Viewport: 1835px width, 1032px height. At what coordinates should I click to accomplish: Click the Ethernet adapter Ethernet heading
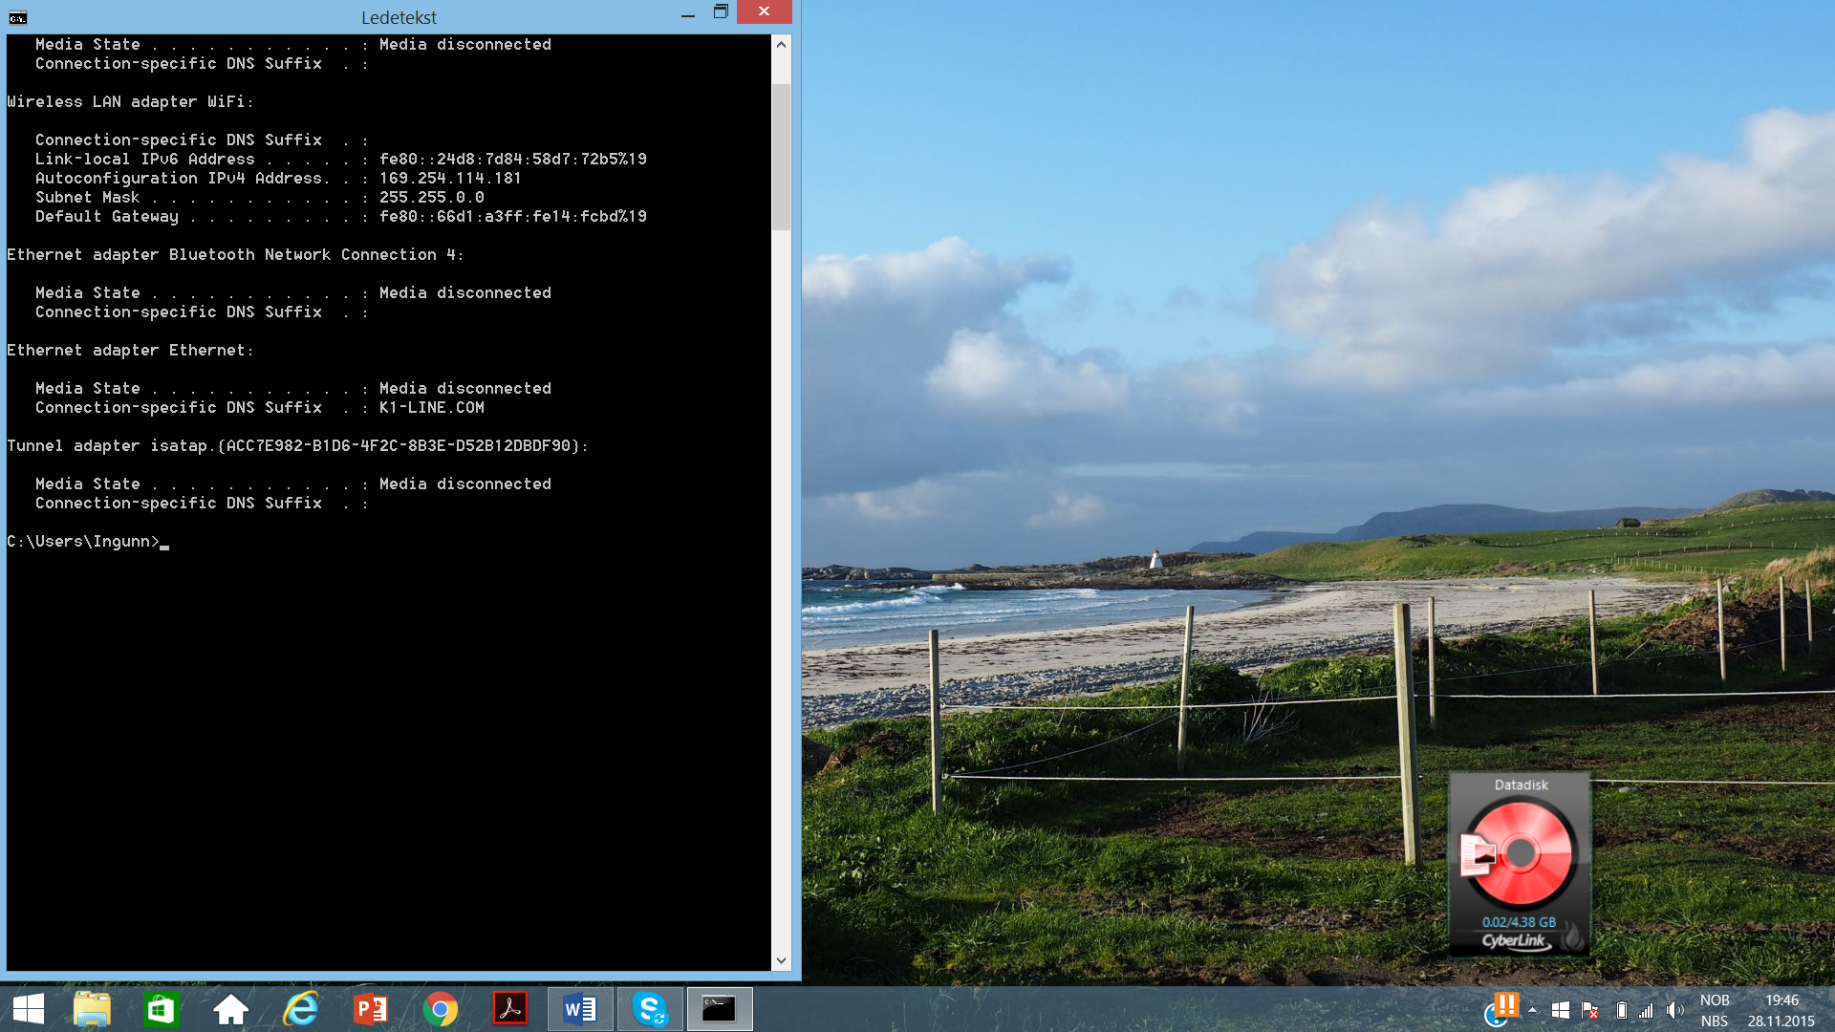pos(130,351)
